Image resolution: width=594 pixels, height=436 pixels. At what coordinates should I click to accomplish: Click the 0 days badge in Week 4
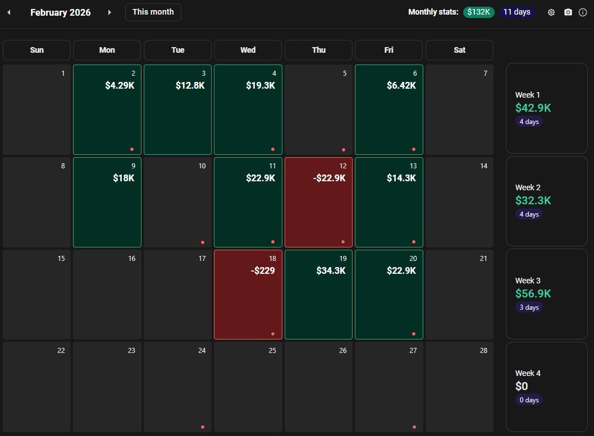pyautogui.click(x=529, y=400)
